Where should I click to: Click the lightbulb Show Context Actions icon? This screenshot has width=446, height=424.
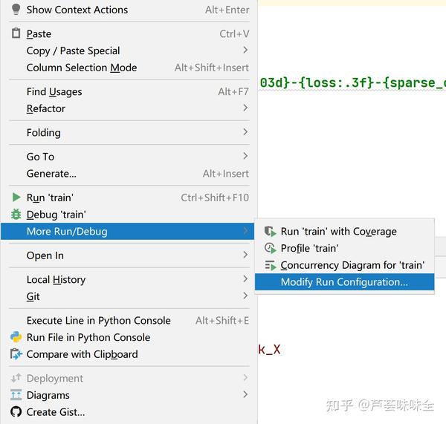click(16, 10)
